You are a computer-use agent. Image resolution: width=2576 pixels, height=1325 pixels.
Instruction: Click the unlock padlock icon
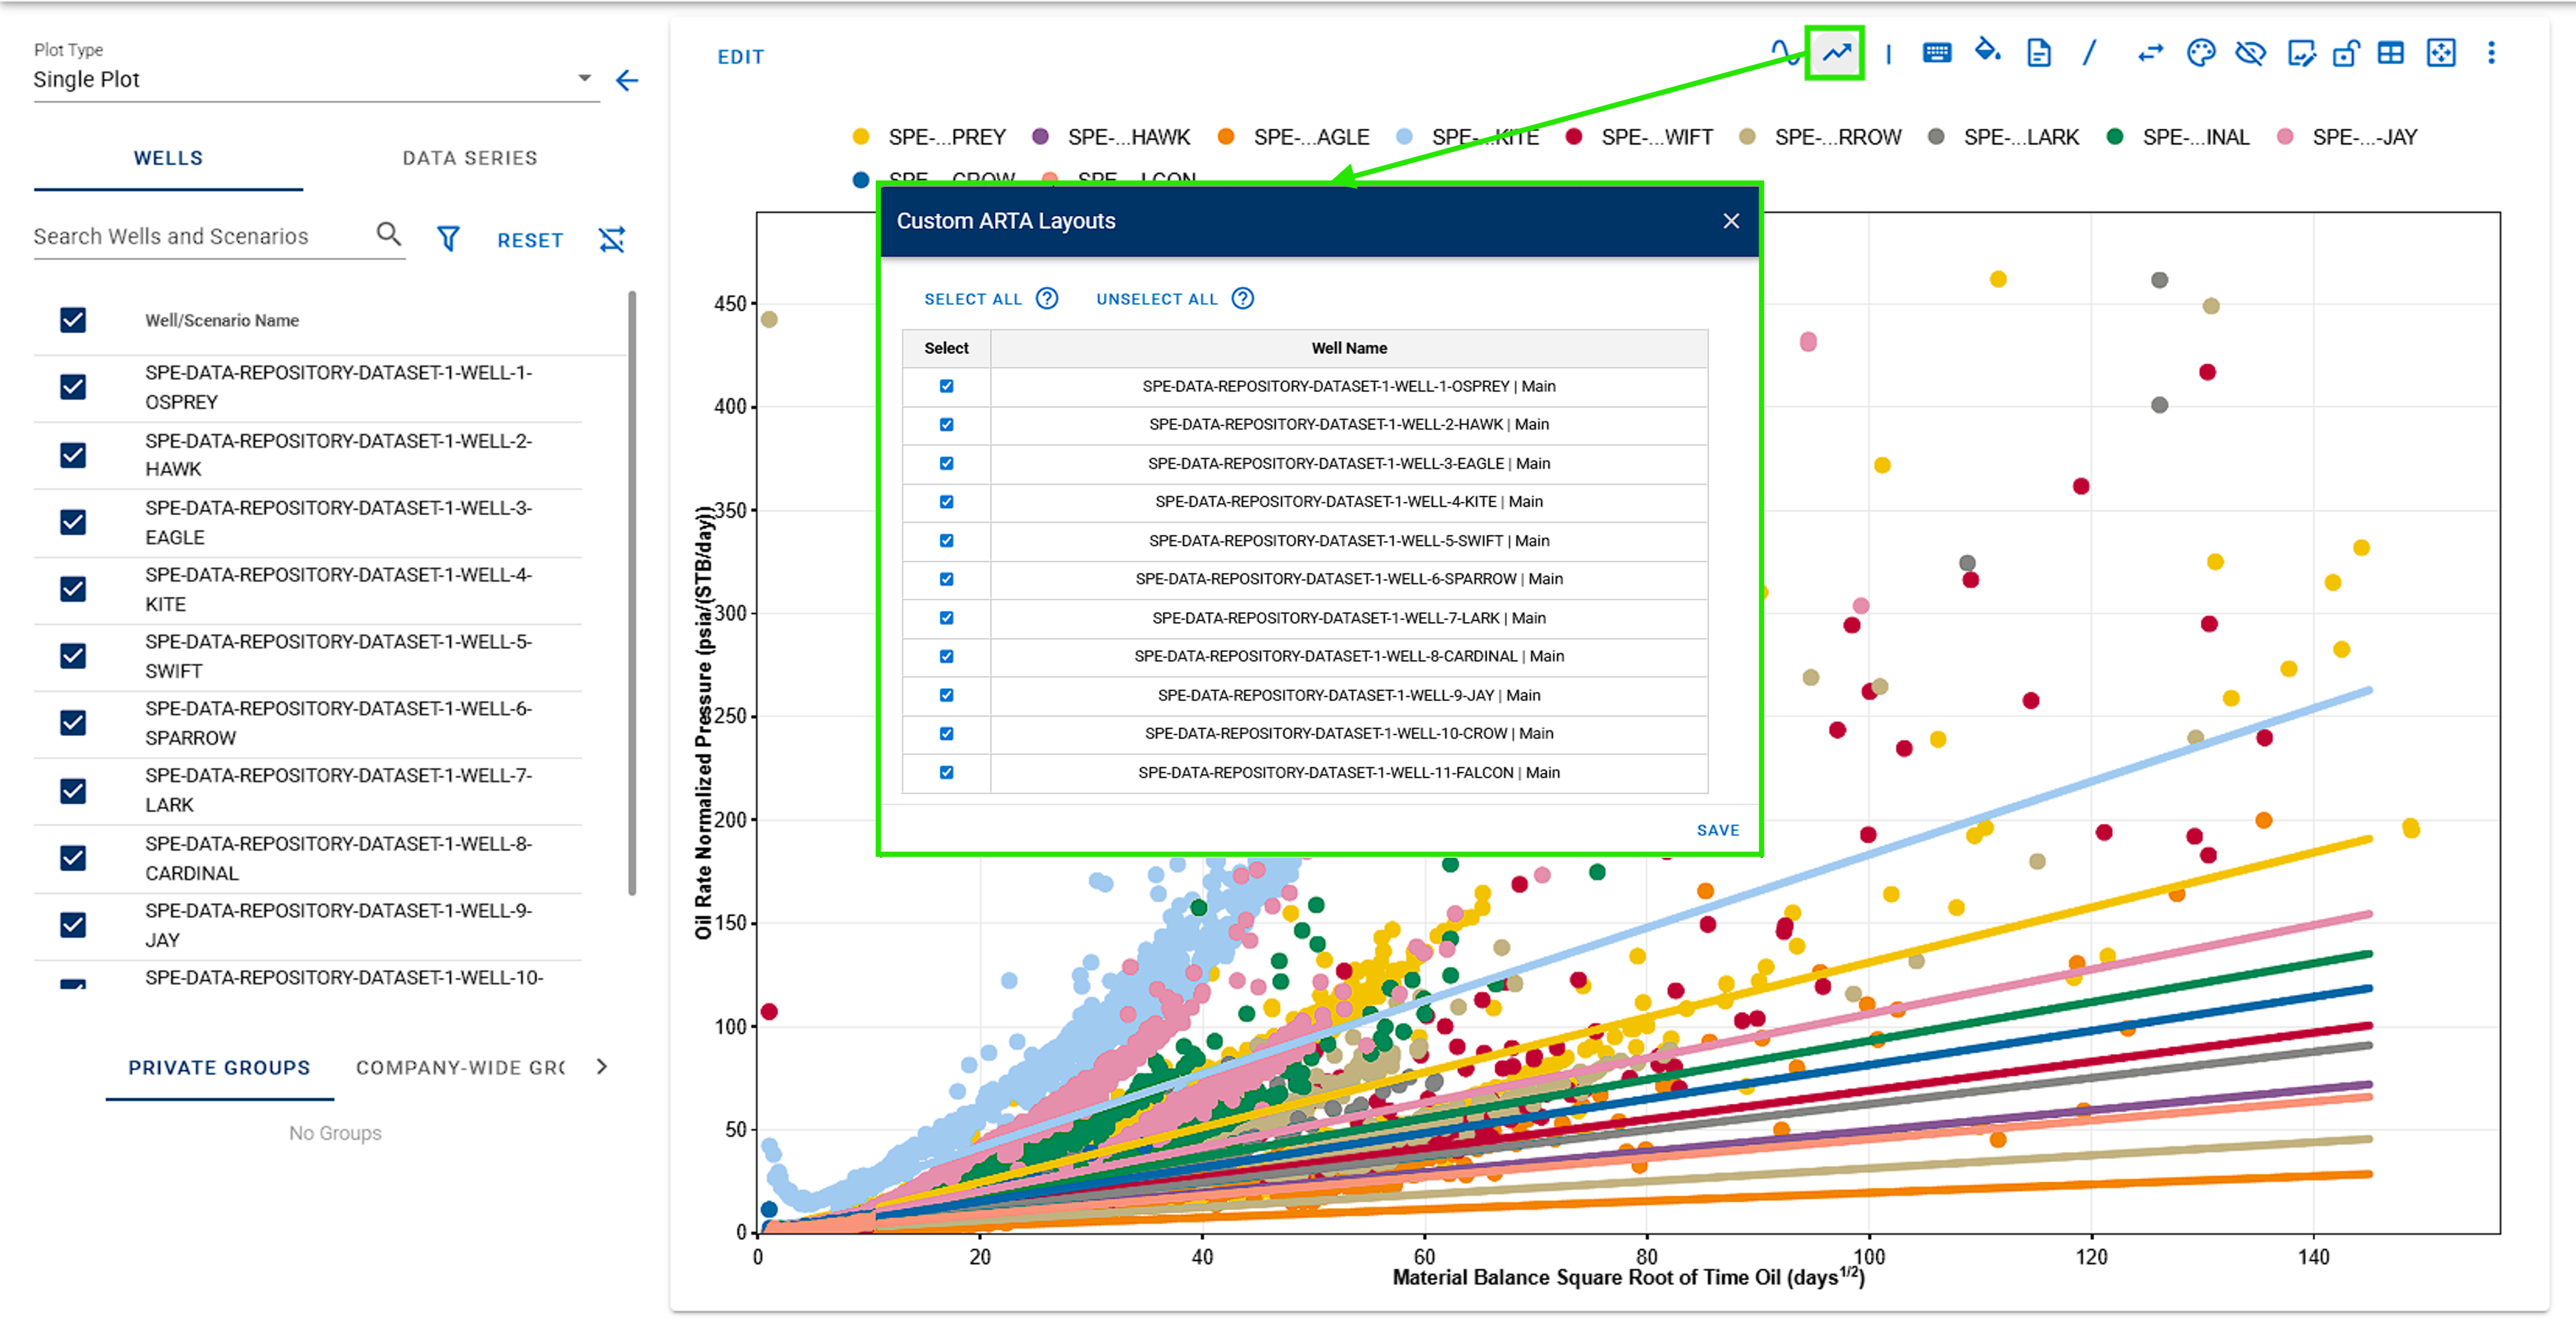point(2345,53)
